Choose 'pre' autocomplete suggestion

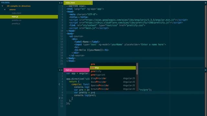point(113,64)
